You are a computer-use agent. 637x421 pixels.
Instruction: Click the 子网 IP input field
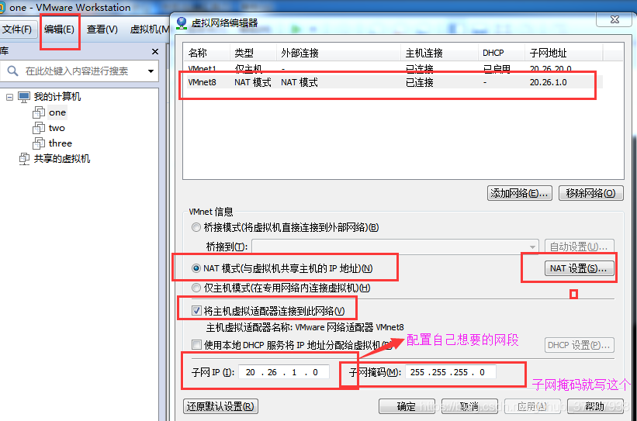coord(283,372)
